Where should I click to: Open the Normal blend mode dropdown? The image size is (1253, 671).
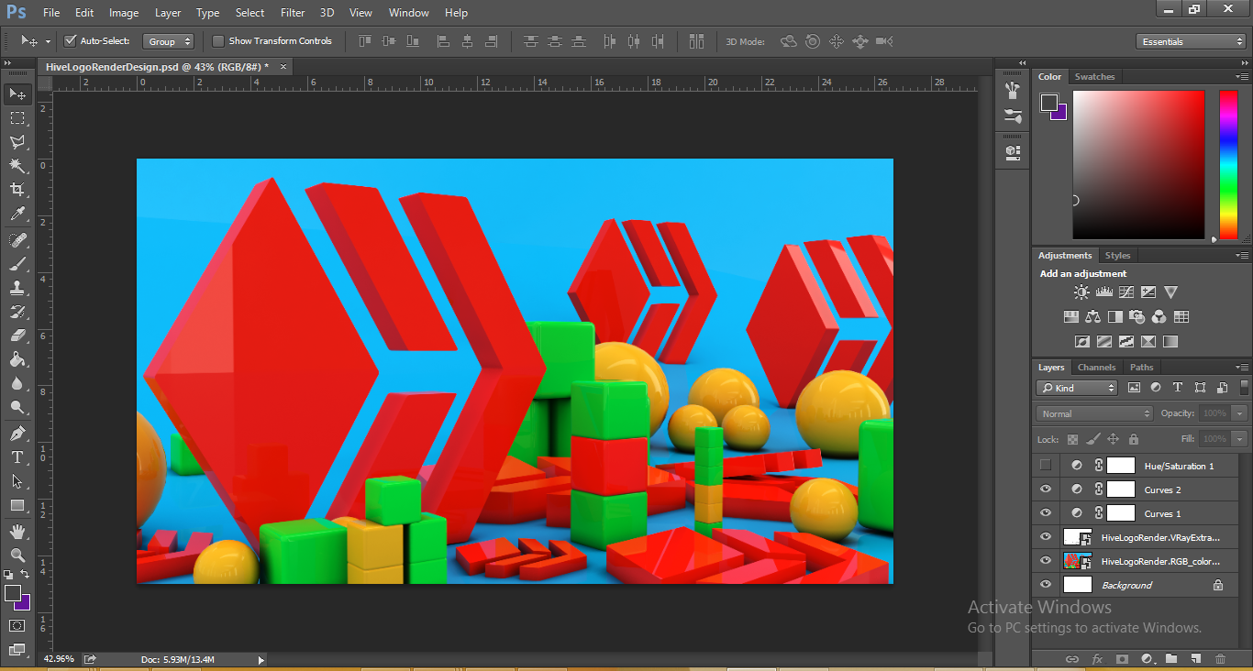[1095, 413]
